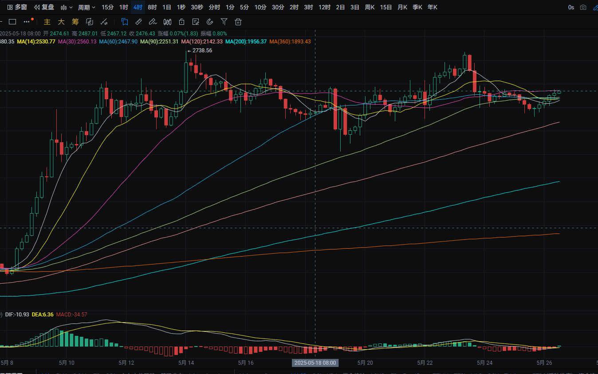The image size is (598, 374).
Task: Toggle the 大 indicator button
Action: tap(62, 22)
